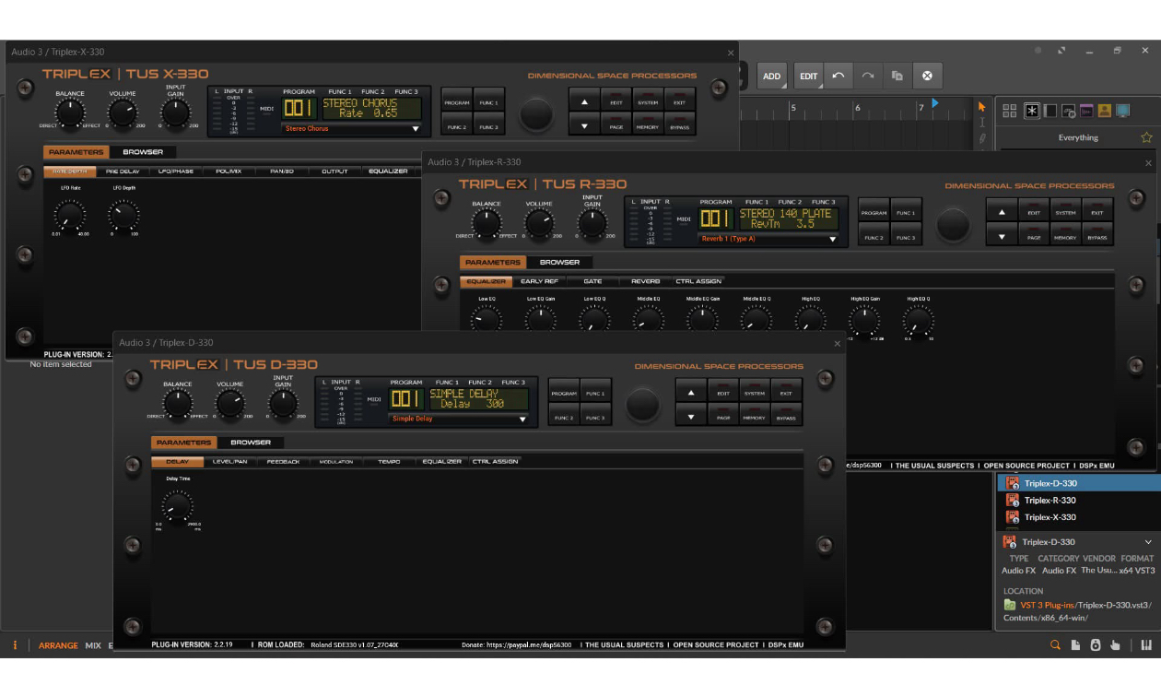Switch to MIX view in footer

pyautogui.click(x=93, y=645)
